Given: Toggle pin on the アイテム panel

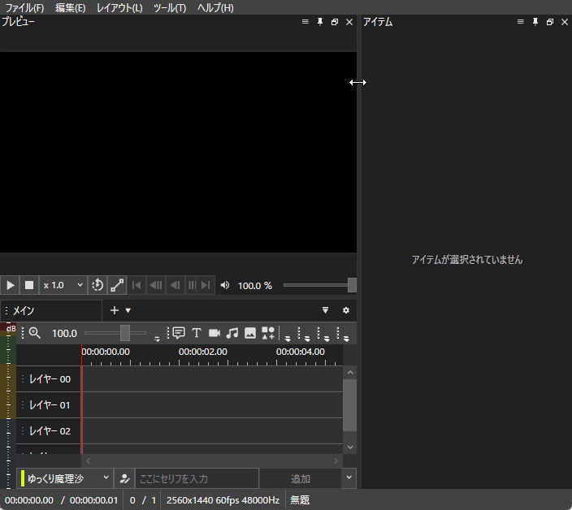Looking at the screenshot, I should coord(535,22).
